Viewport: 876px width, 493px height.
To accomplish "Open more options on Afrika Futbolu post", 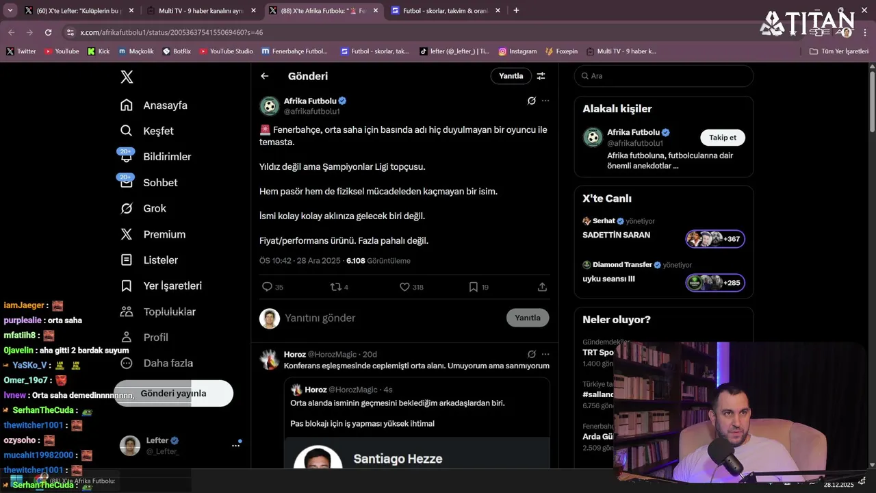I will tap(545, 101).
